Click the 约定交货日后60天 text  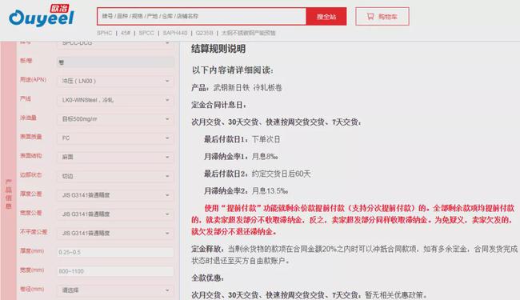(281, 174)
